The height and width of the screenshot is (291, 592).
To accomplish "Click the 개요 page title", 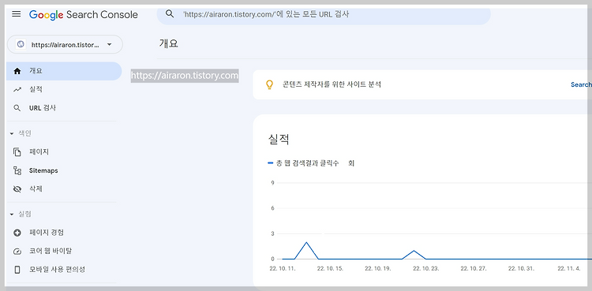I will pos(168,43).
